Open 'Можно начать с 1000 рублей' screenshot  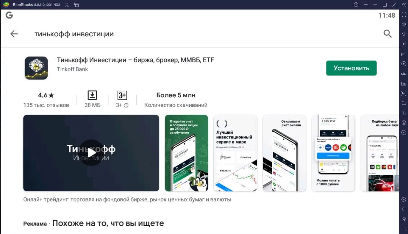click(333, 153)
